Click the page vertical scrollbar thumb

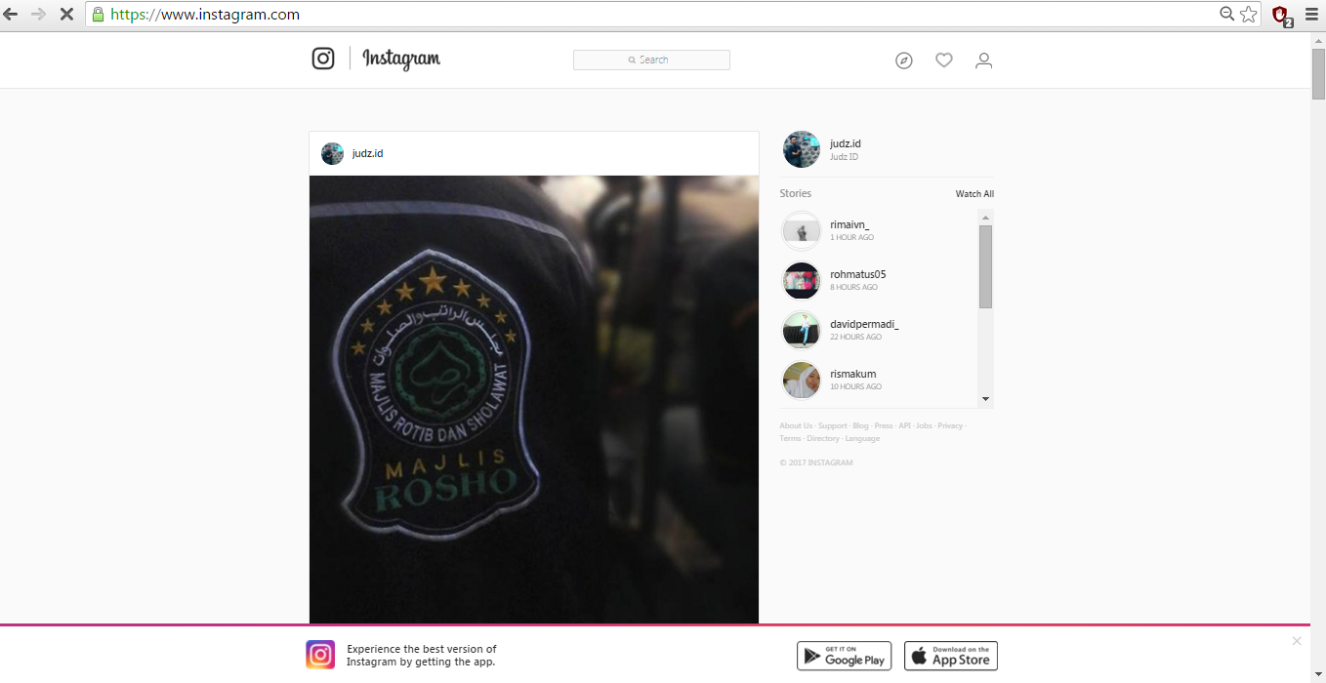1318,73
